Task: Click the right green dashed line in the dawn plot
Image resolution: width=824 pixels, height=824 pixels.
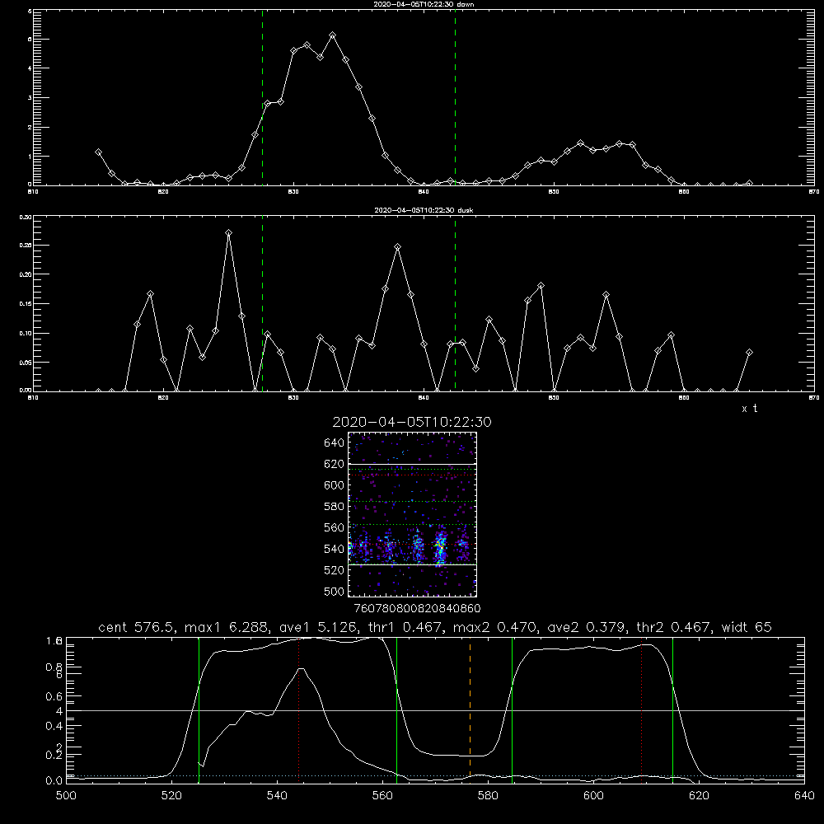Action: (x=455, y=97)
